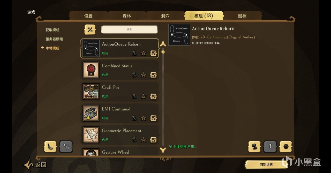331x173 pixels.
Task: Switch to the 森林 tab
Action: tap(127, 16)
